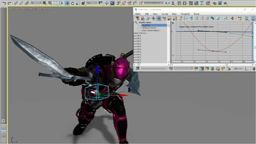The height and width of the screenshot is (144, 256).
Task: Open the Tangents menu in Track View
Action: 185,14
